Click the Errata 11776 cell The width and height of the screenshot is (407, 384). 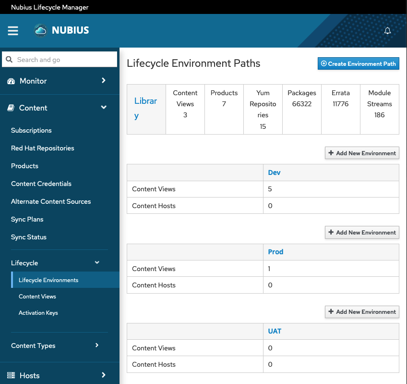(341, 109)
